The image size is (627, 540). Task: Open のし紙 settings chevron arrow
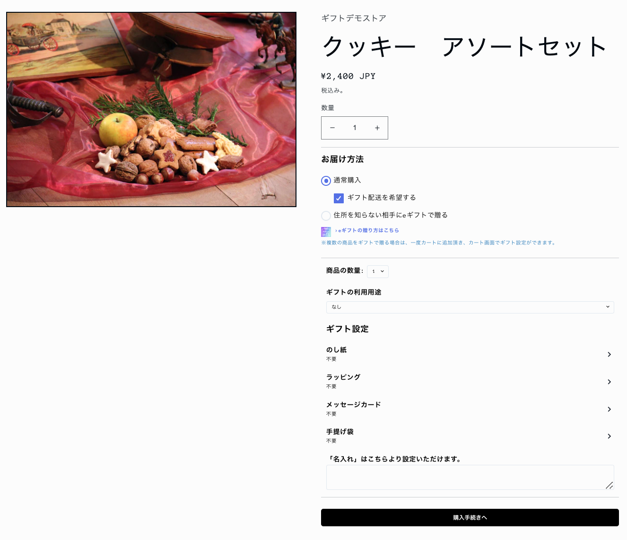609,354
